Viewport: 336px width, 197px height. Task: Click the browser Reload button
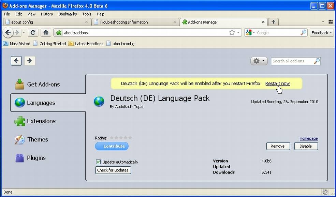click(x=33, y=33)
